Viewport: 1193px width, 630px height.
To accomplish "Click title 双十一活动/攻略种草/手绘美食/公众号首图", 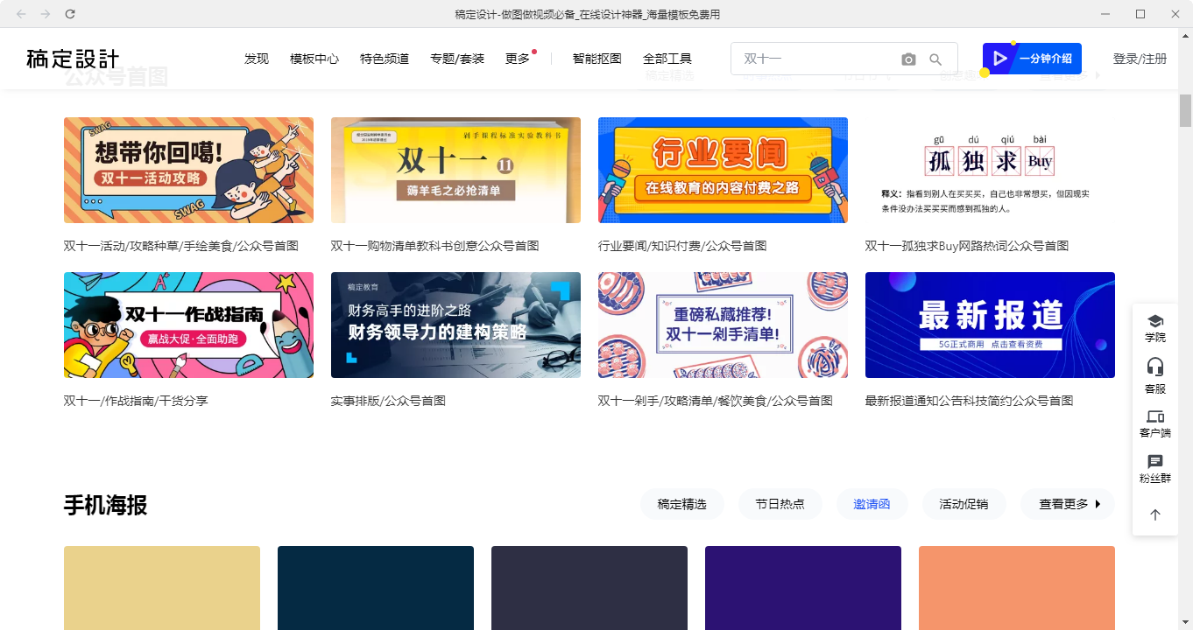I will tap(181, 246).
